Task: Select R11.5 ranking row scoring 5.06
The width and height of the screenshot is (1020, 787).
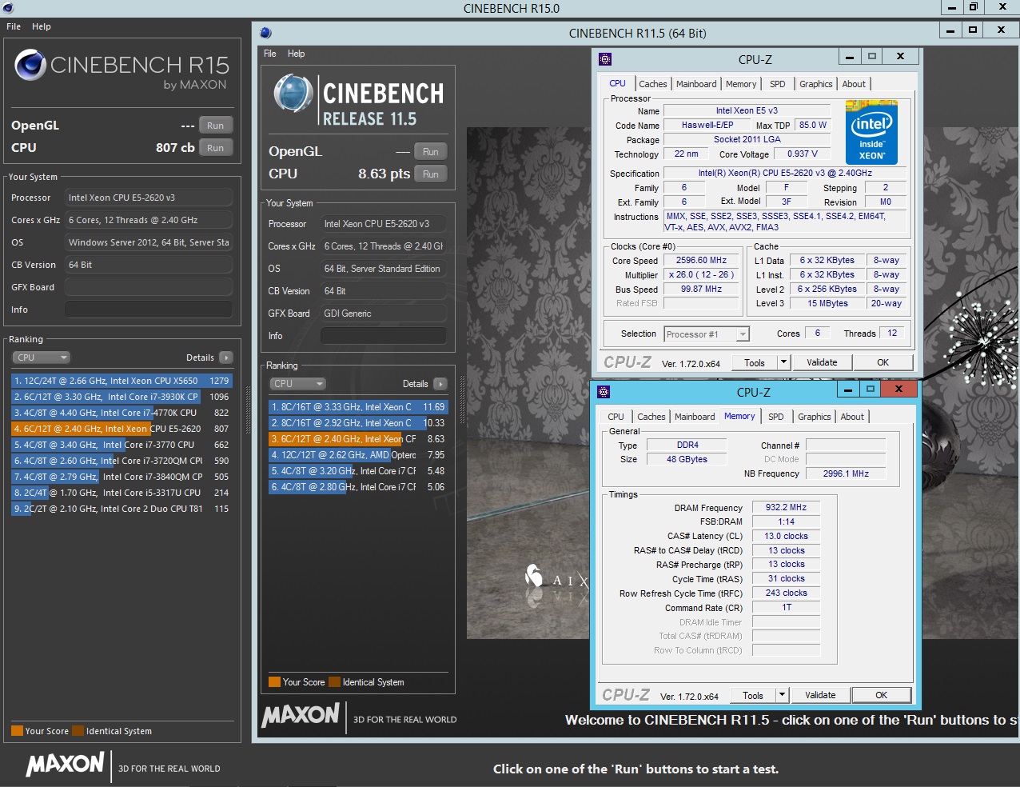Action: [358, 487]
